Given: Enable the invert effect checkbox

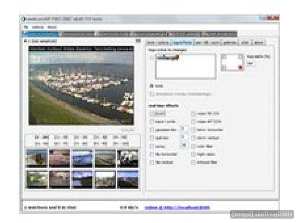Looking at the screenshot, I should point(152,114).
